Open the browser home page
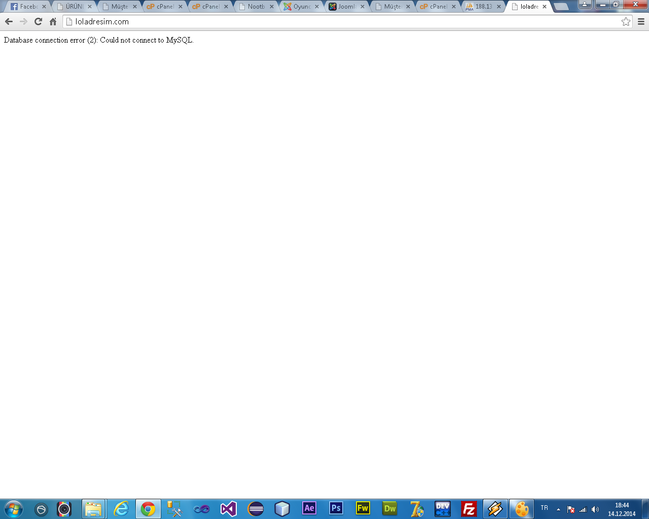 point(53,21)
